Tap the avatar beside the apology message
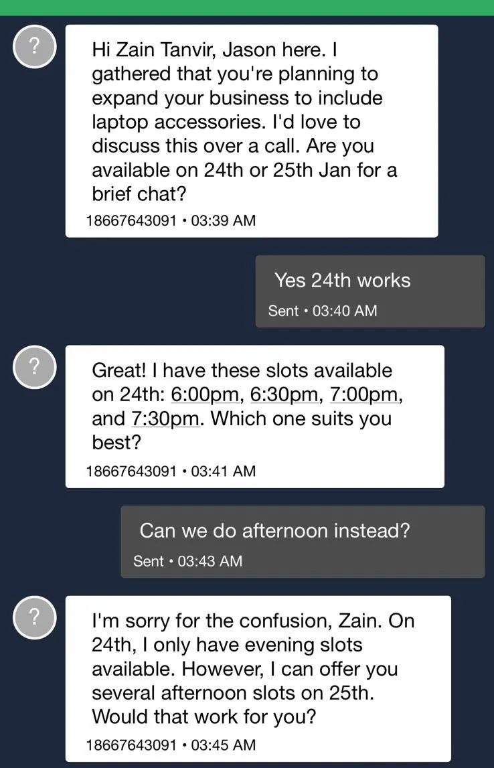494x768 pixels. click(34, 617)
